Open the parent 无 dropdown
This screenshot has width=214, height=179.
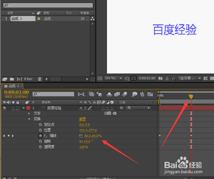(x=138, y=108)
